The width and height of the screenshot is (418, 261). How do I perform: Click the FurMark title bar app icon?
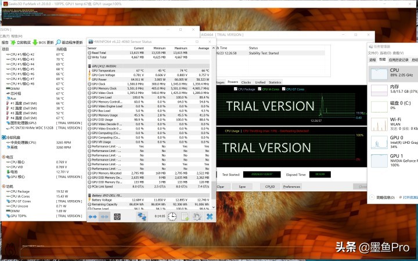click(x=5, y=4)
